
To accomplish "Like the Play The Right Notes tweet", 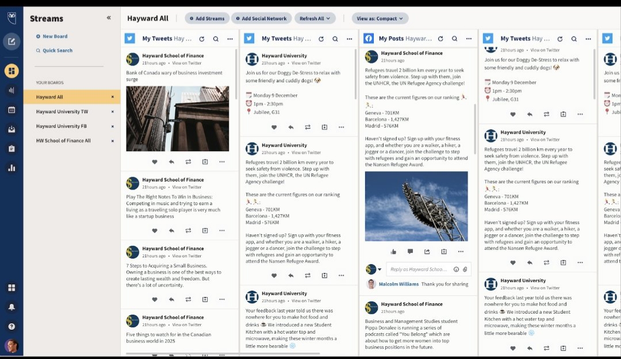I will pyautogui.click(x=155, y=230).
